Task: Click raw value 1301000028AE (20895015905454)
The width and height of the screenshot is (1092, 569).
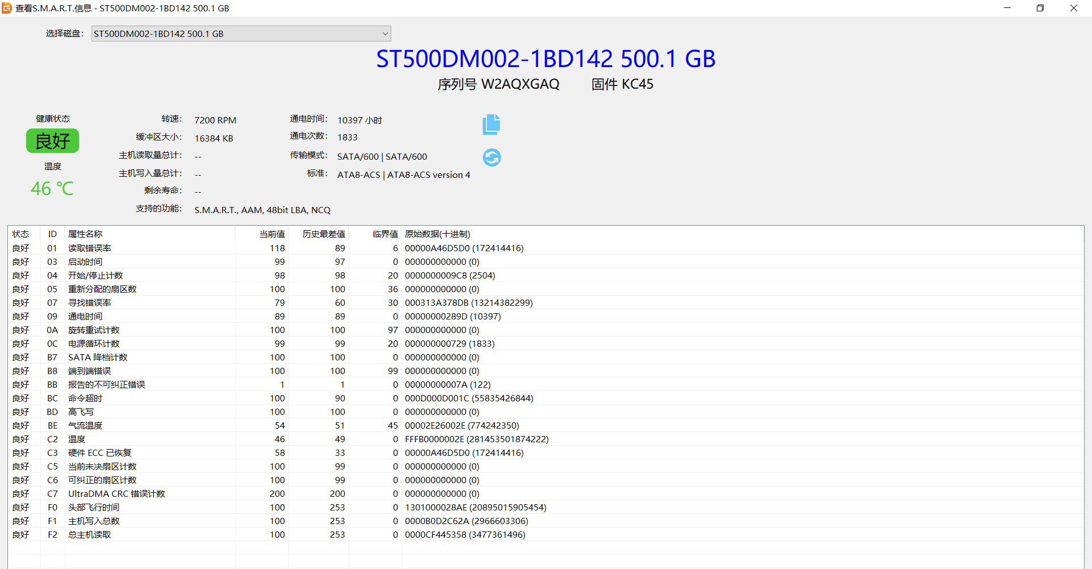Action: pyautogui.click(x=475, y=508)
